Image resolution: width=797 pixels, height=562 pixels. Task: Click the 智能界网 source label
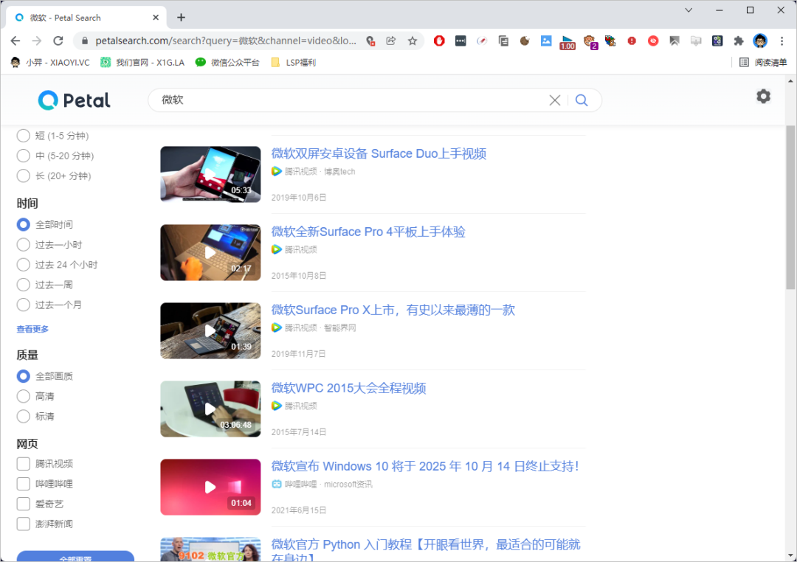point(339,327)
